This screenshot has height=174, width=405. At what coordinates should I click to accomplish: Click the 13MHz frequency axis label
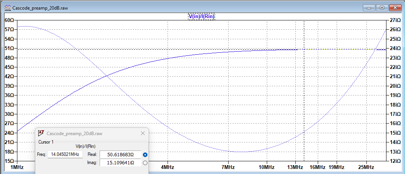pyautogui.click(x=295, y=167)
